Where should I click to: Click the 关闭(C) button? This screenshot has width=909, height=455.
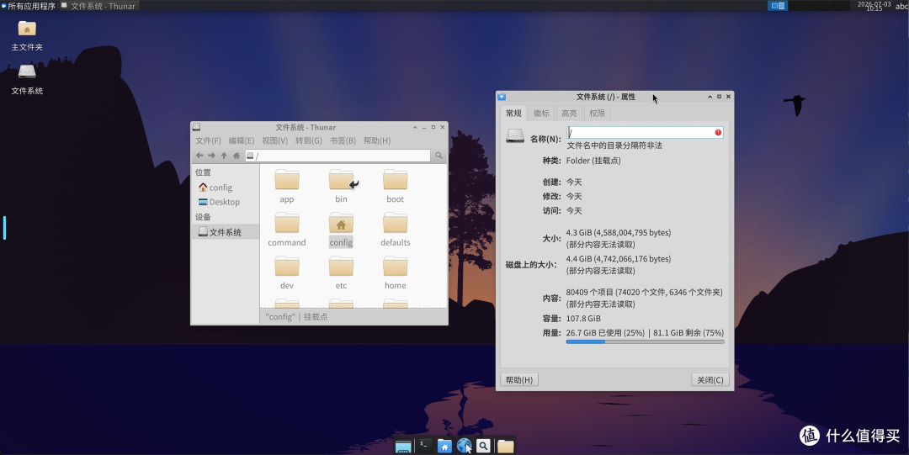pos(710,380)
